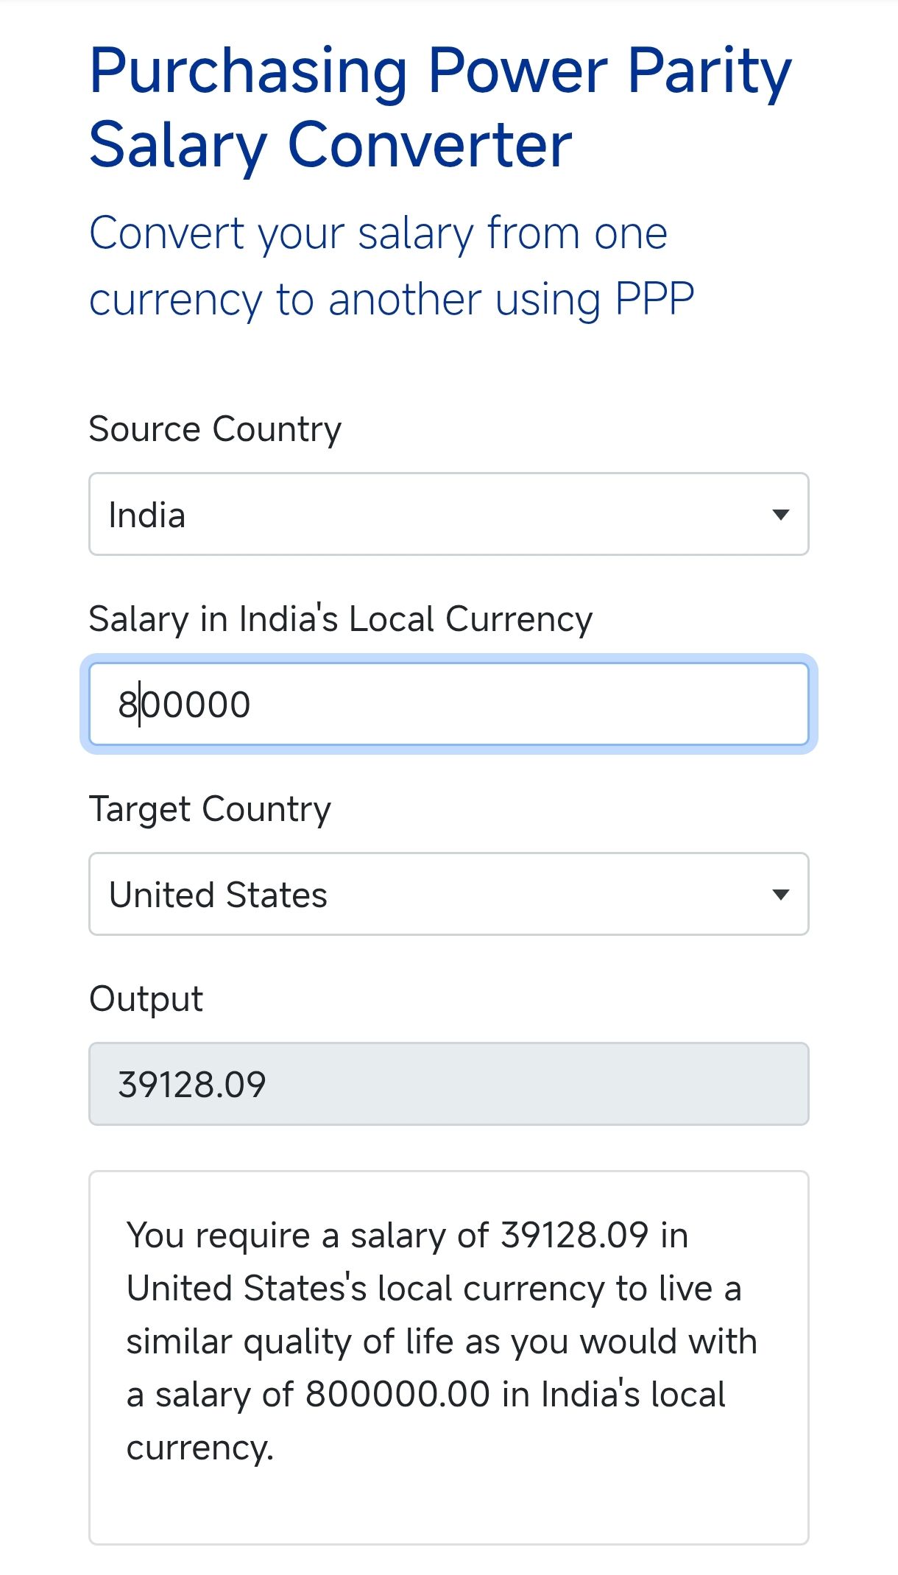This screenshot has width=898, height=1575.
Task: Click the word "PPP" in the subtitle
Action: (654, 300)
